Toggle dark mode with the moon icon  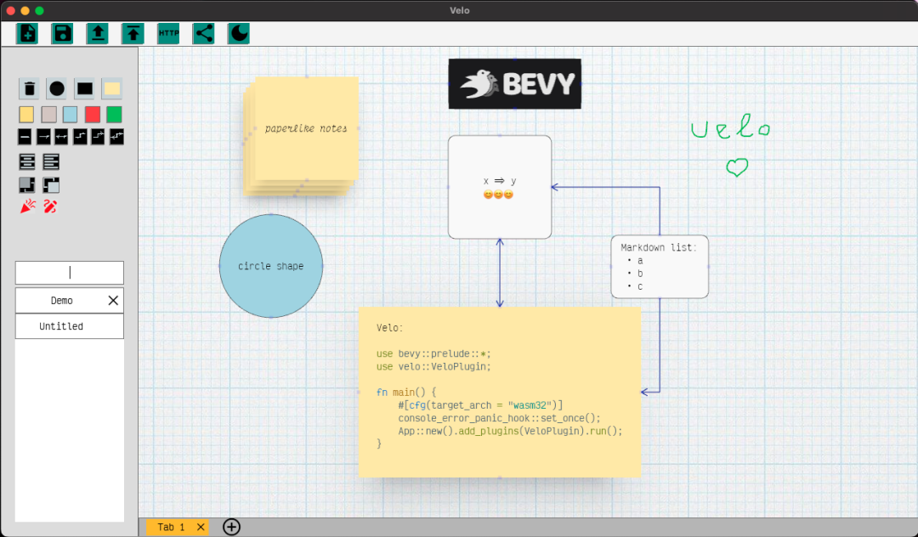click(238, 33)
